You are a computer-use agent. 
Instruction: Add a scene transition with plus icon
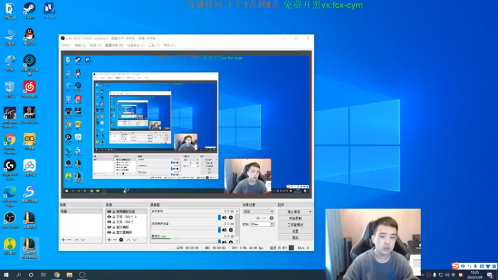coord(258,218)
